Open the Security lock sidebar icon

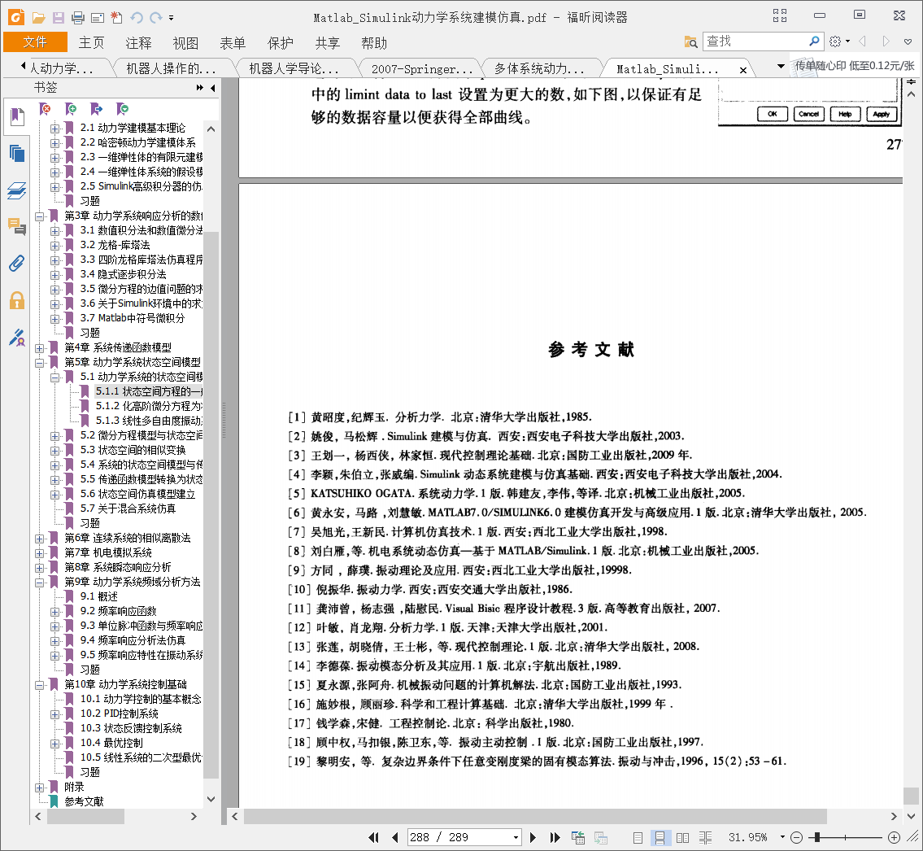tap(17, 300)
